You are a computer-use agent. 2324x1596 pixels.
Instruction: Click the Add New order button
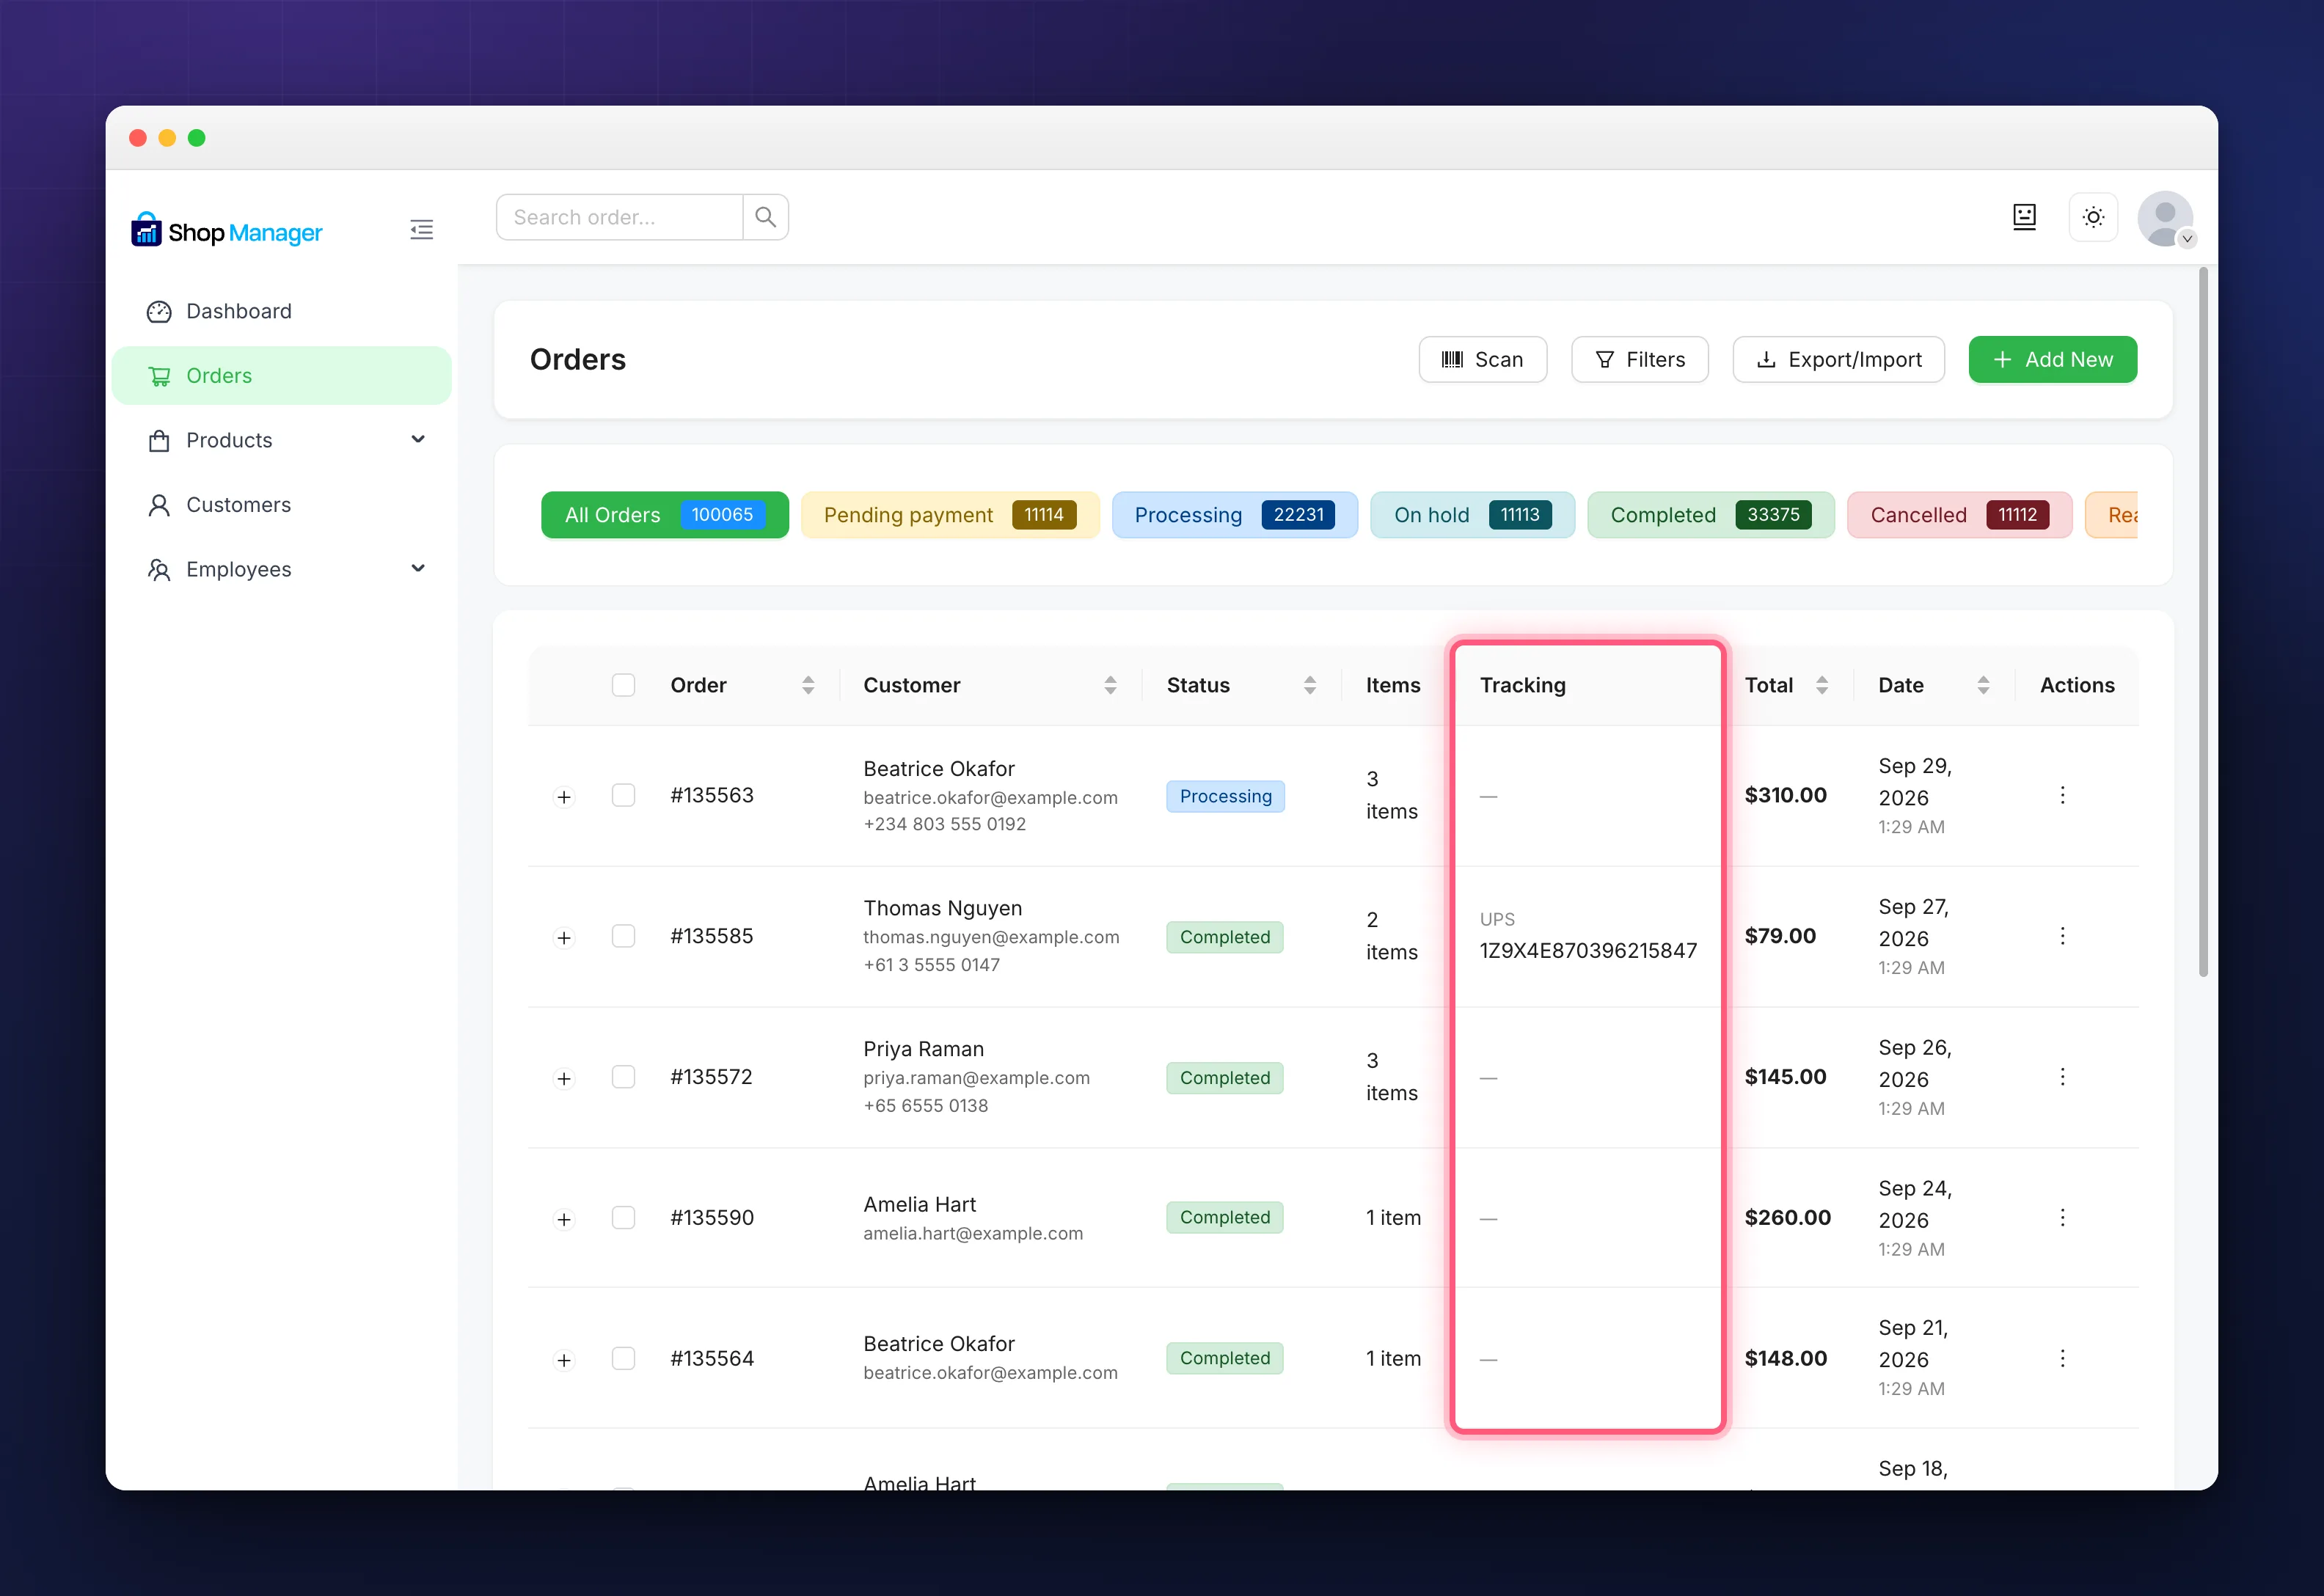click(2053, 359)
